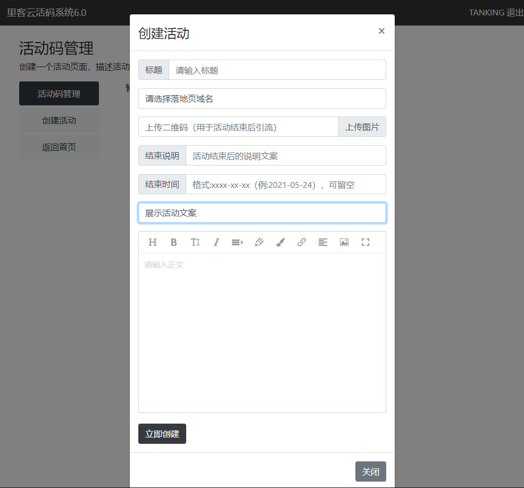Click the 关闭 button in dialog footer
The width and height of the screenshot is (524, 488).
pyautogui.click(x=371, y=472)
